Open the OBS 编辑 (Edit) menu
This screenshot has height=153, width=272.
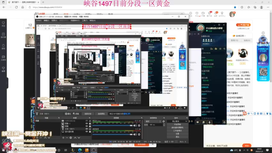[x=46, y=20]
